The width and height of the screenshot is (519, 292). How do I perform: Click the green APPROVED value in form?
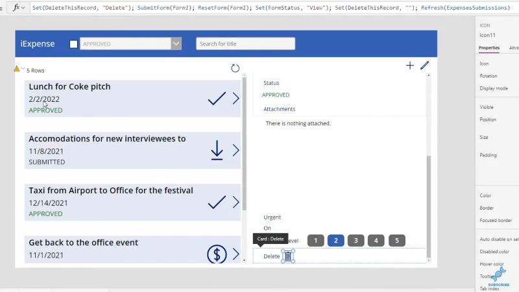click(x=276, y=95)
